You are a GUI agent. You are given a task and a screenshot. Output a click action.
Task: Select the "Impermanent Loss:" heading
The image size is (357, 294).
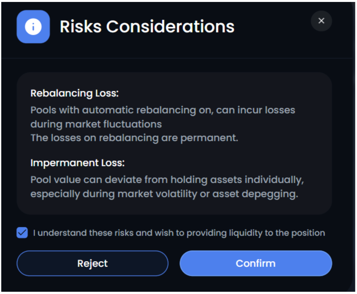[77, 163]
